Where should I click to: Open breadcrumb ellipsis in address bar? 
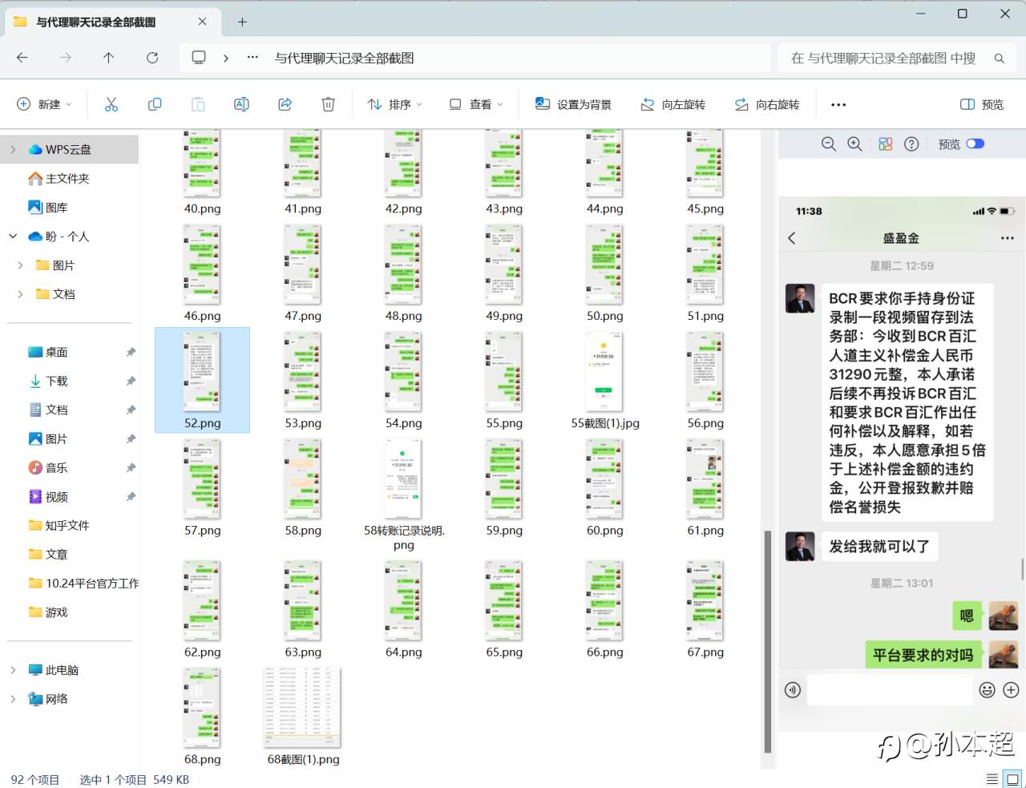(x=252, y=58)
